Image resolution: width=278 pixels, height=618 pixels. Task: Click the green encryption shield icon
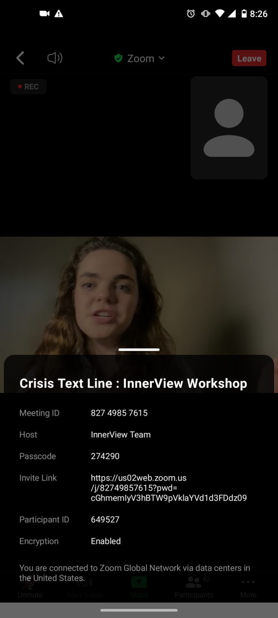coord(118,58)
